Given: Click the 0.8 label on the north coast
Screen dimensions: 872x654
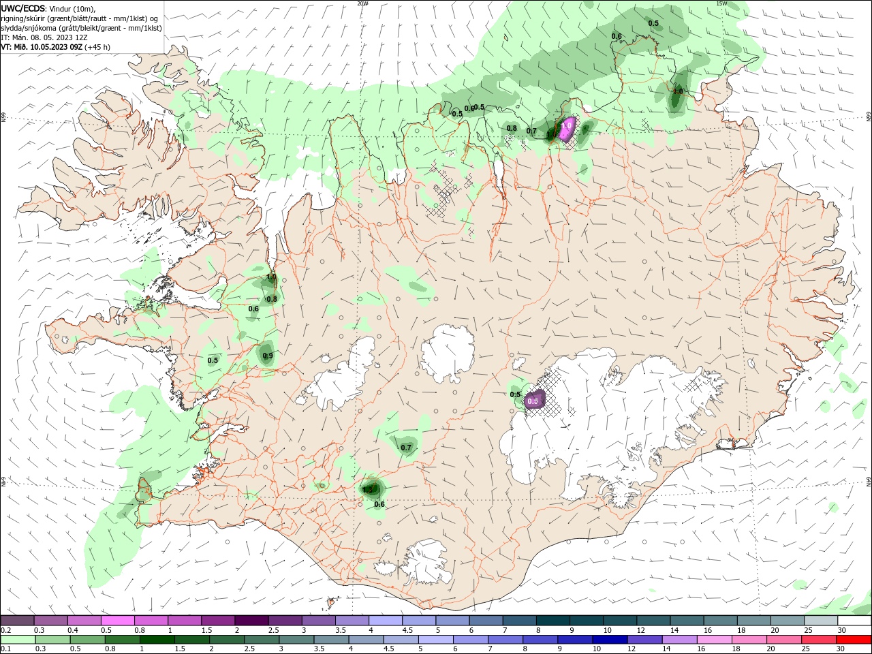Looking at the screenshot, I should pyautogui.click(x=512, y=128).
